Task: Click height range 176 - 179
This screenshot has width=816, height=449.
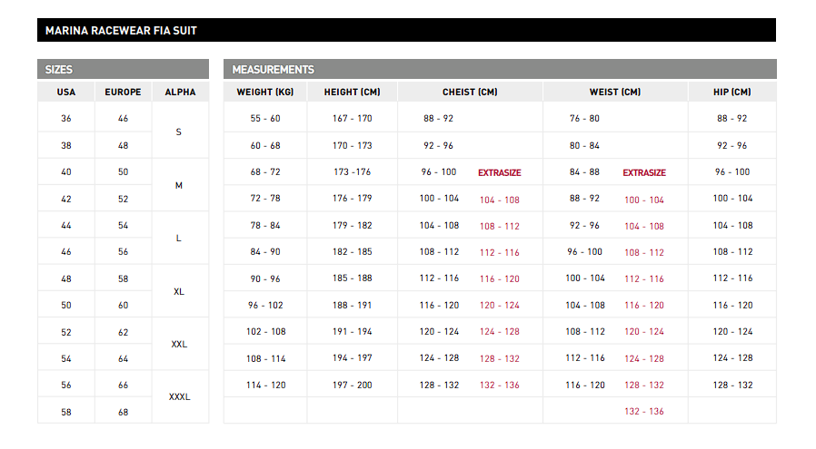Action: coord(353,199)
